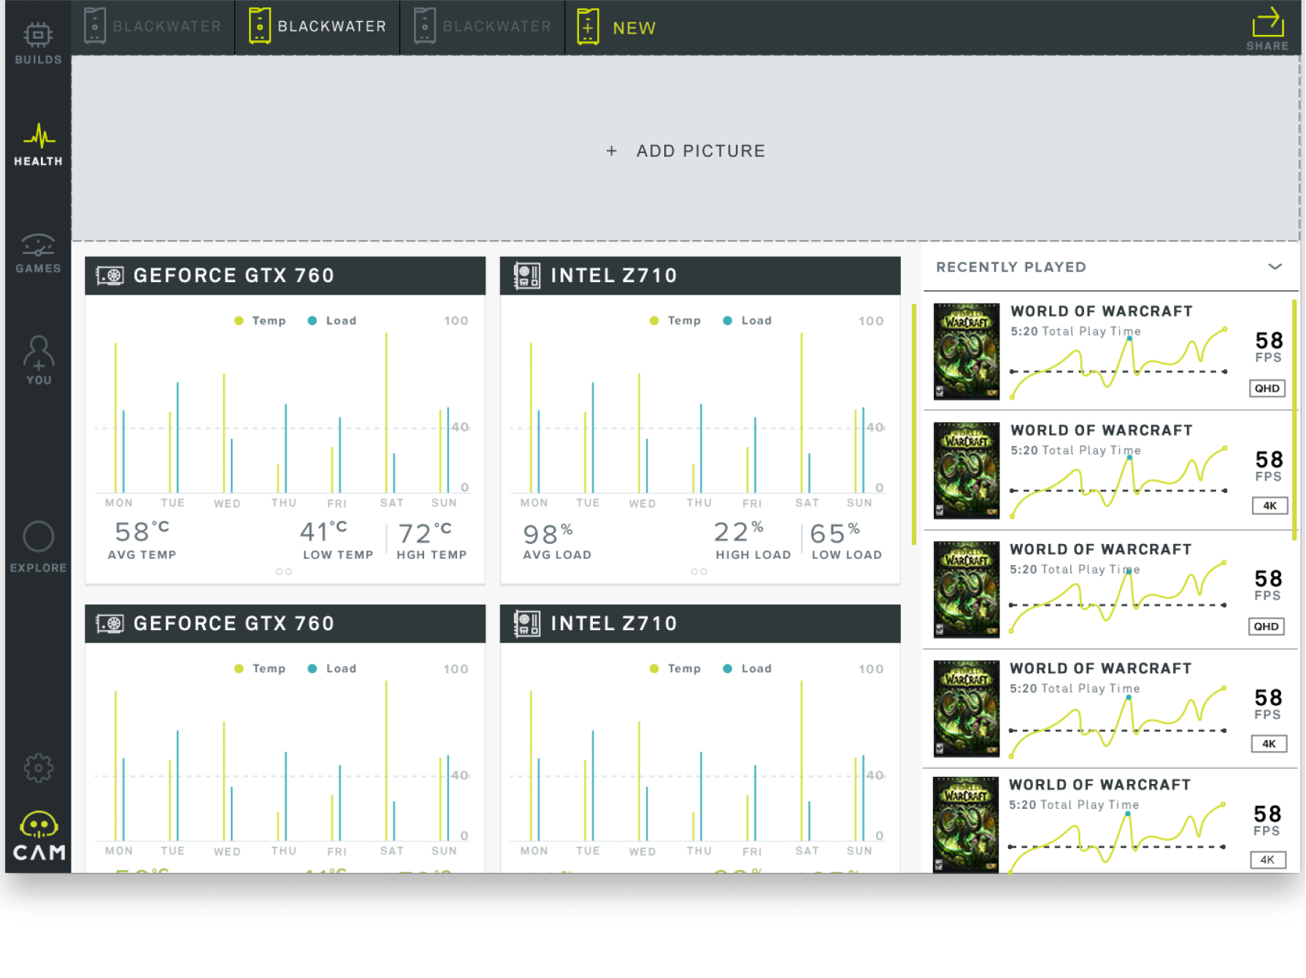
Task: Click the GPU icon on the lower GeForce GTX 760 card
Action: point(110,624)
